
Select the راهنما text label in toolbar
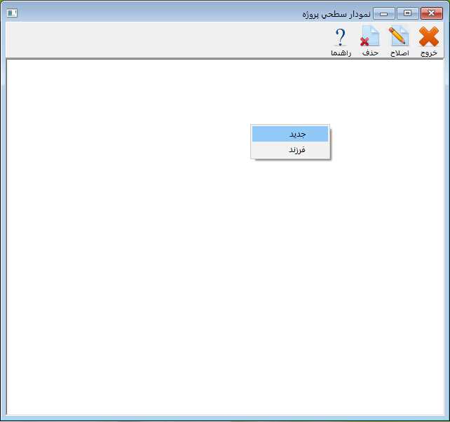point(341,53)
